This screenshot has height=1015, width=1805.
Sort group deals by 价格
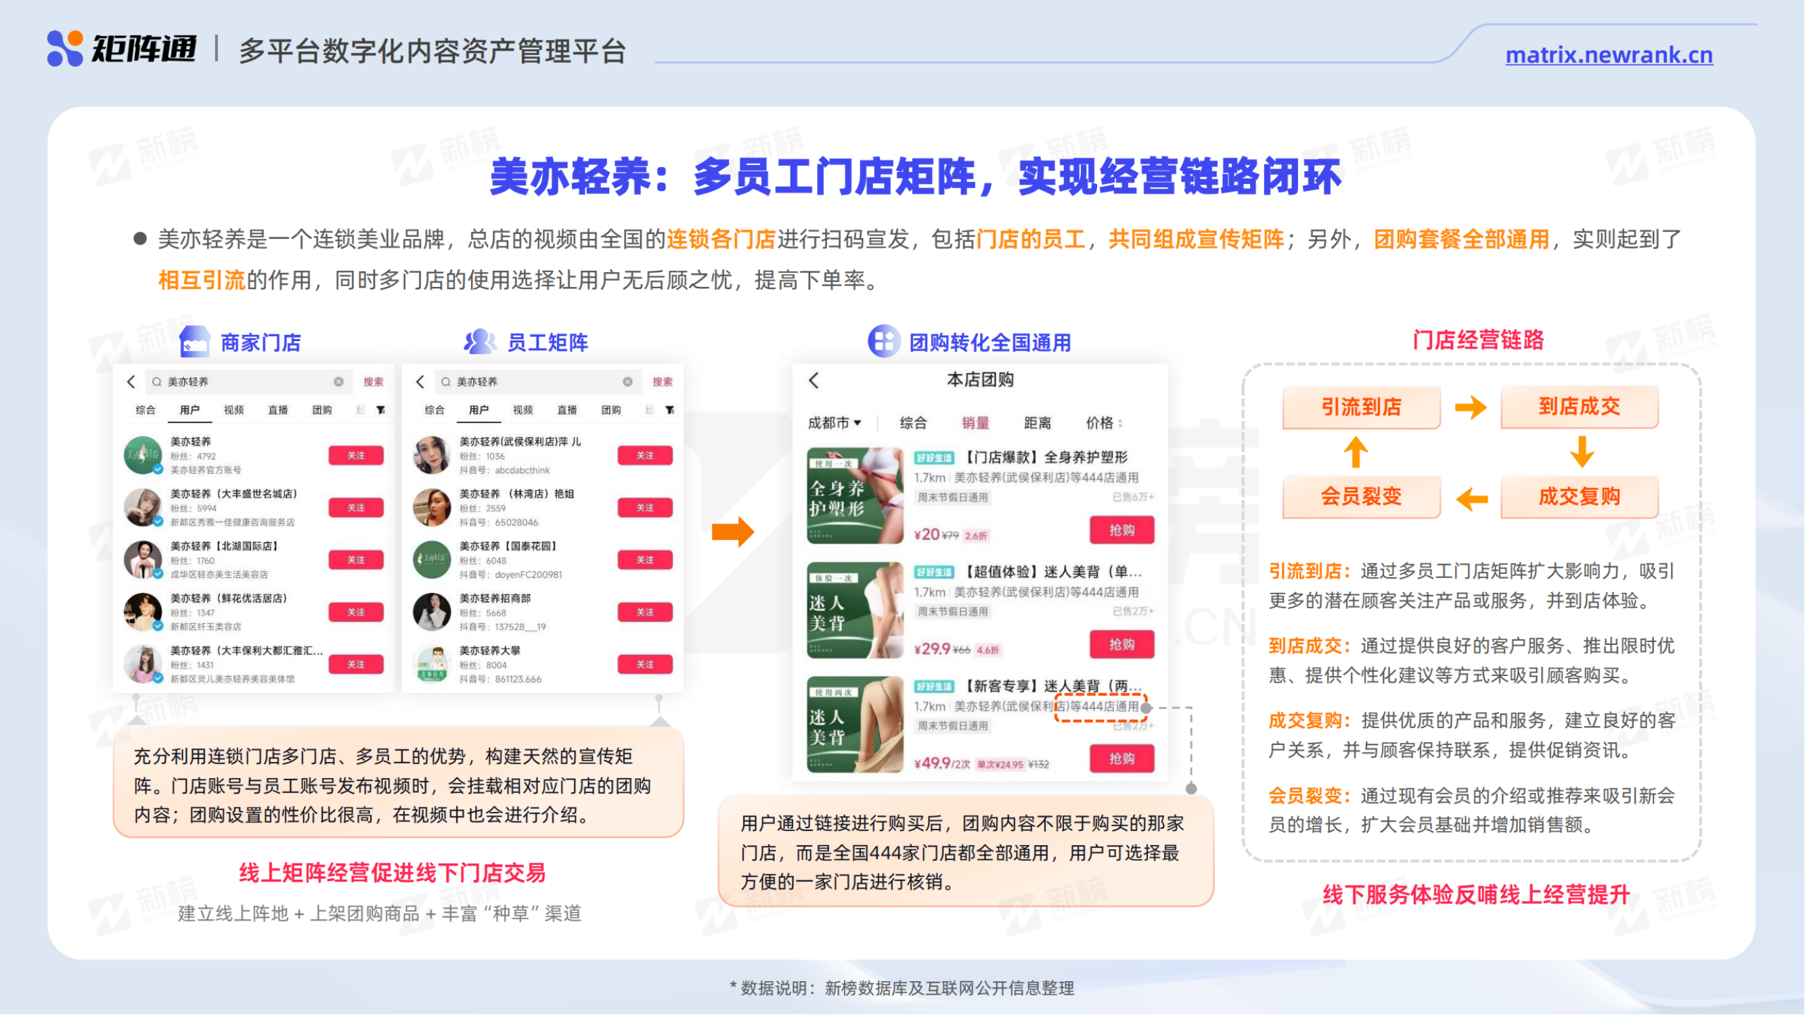point(1104,423)
